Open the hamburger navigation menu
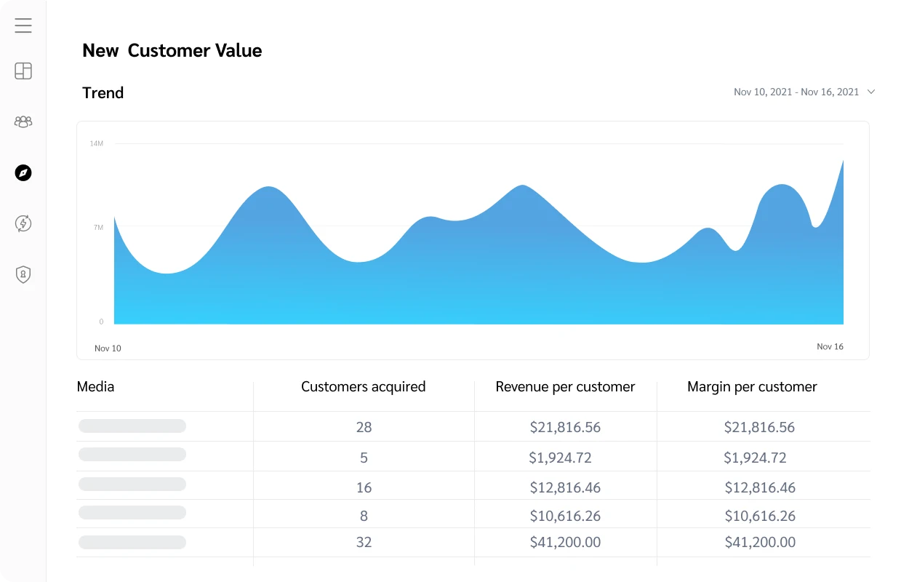Viewport: 909px width, 582px height. 23,25
